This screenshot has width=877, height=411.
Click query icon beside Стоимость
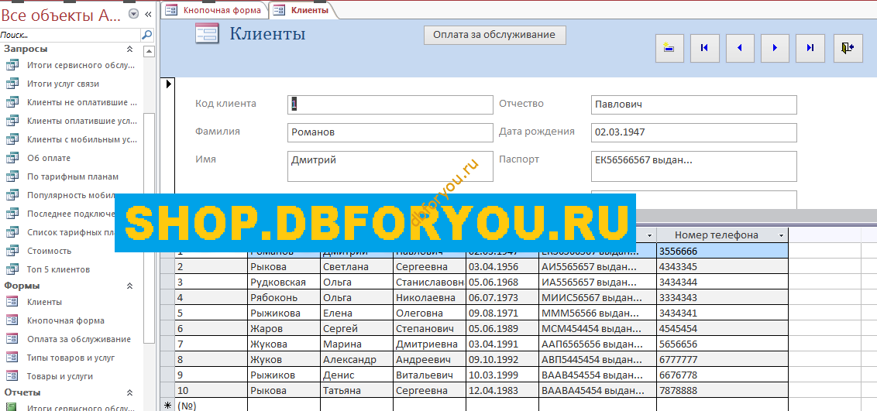pos(12,251)
